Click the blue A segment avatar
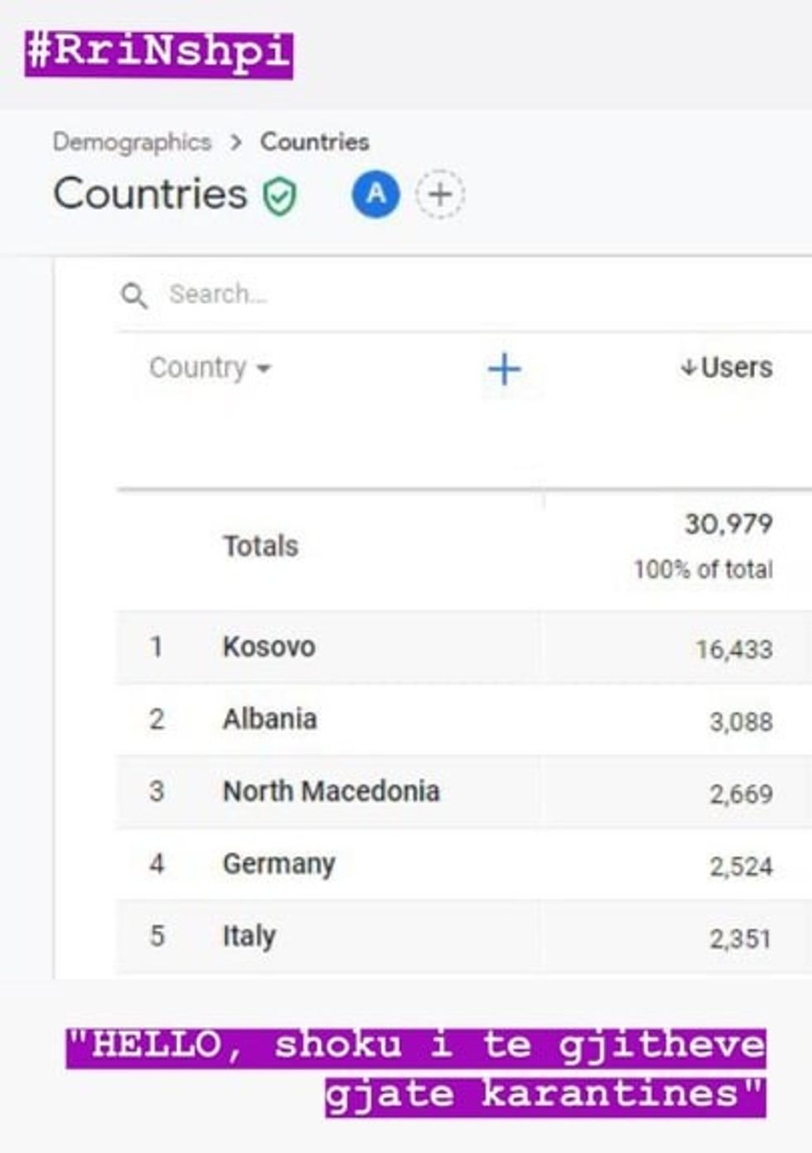 375,194
